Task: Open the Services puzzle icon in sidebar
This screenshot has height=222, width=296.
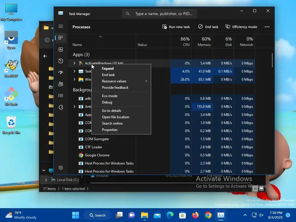Action: pyautogui.click(x=61, y=107)
